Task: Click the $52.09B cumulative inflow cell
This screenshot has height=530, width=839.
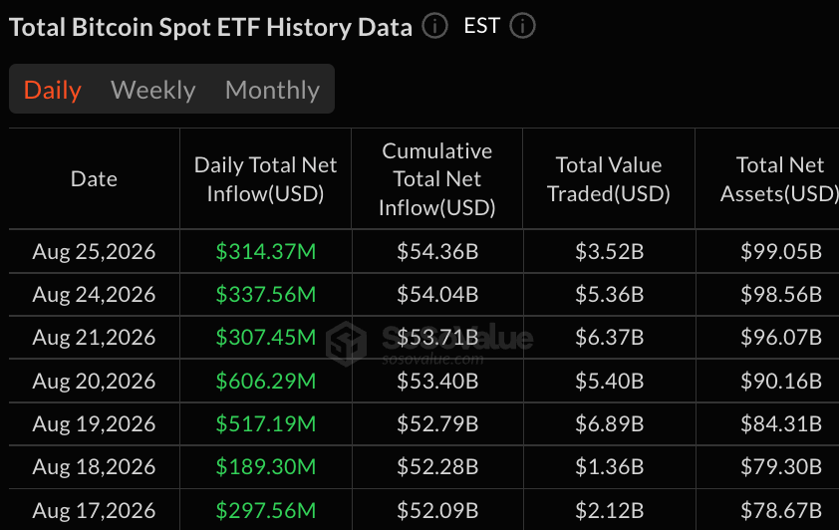Action: tap(437, 510)
